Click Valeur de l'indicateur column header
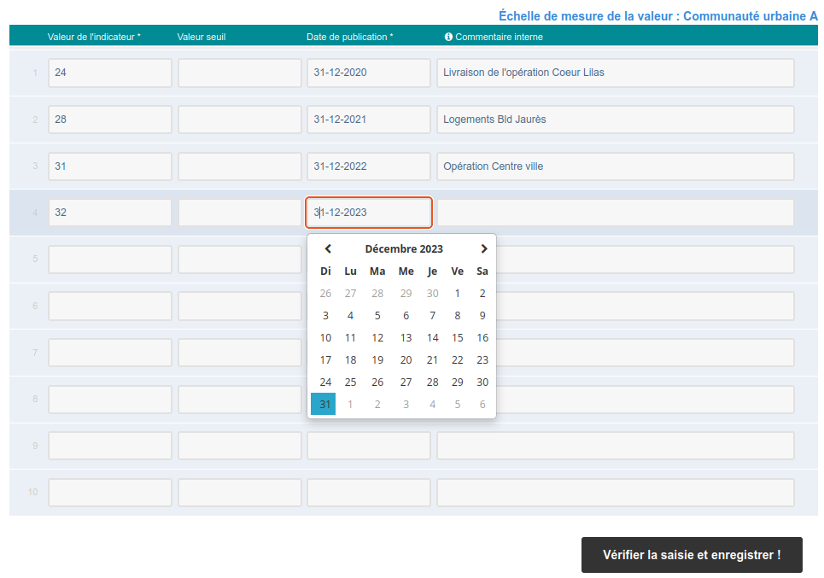The height and width of the screenshot is (578, 824). coord(94,37)
